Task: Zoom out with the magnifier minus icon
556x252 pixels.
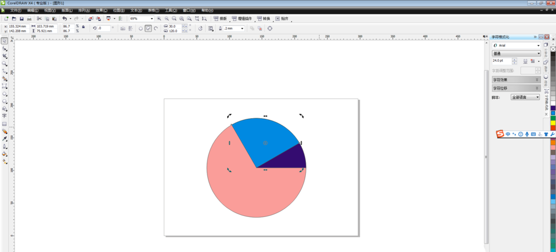Action: [166, 18]
